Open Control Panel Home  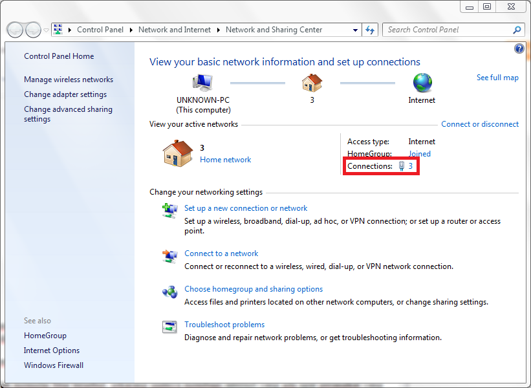[x=59, y=56]
